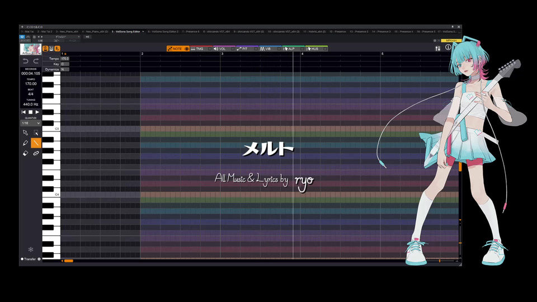Click the automation curve icon near power
The height and width of the screenshot is (302, 537).
tap(28, 37)
